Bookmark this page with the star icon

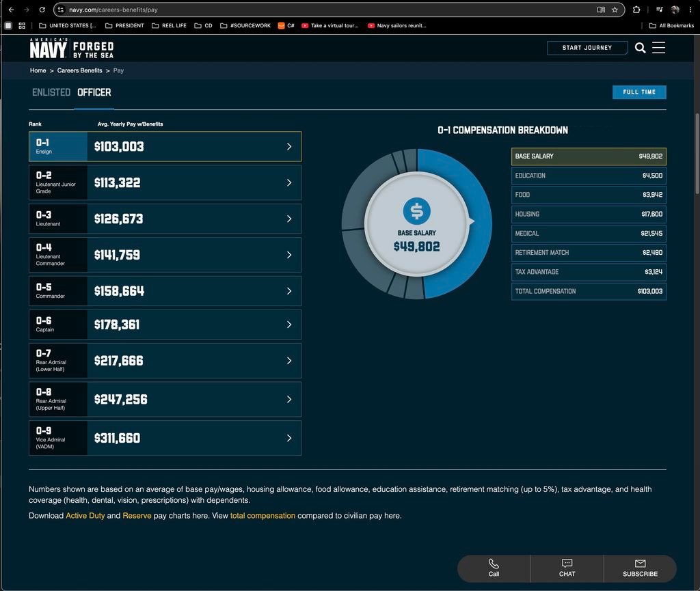(x=615, y=10)
